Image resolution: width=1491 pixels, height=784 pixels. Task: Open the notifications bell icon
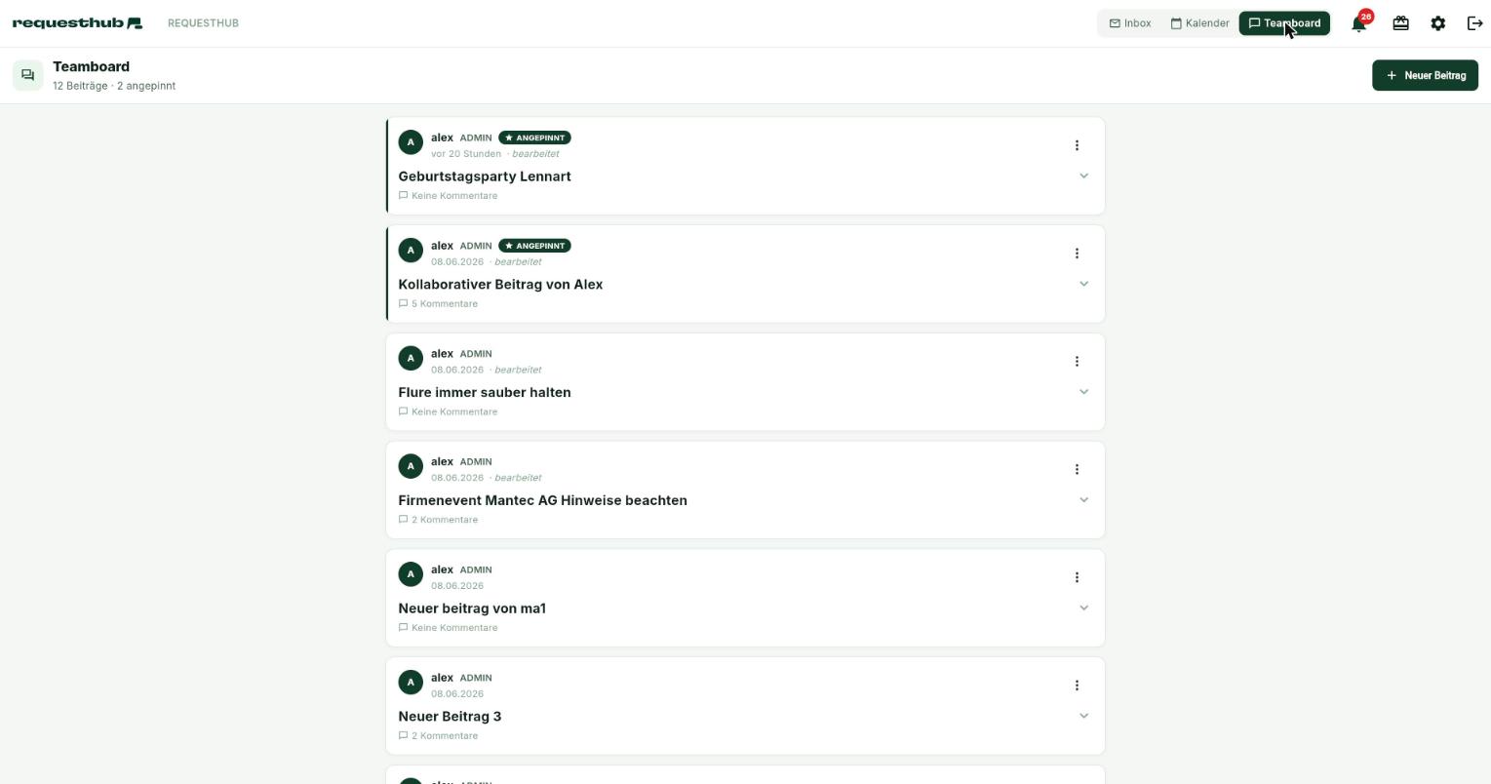pyautogui.click(x=1358, y=24)
